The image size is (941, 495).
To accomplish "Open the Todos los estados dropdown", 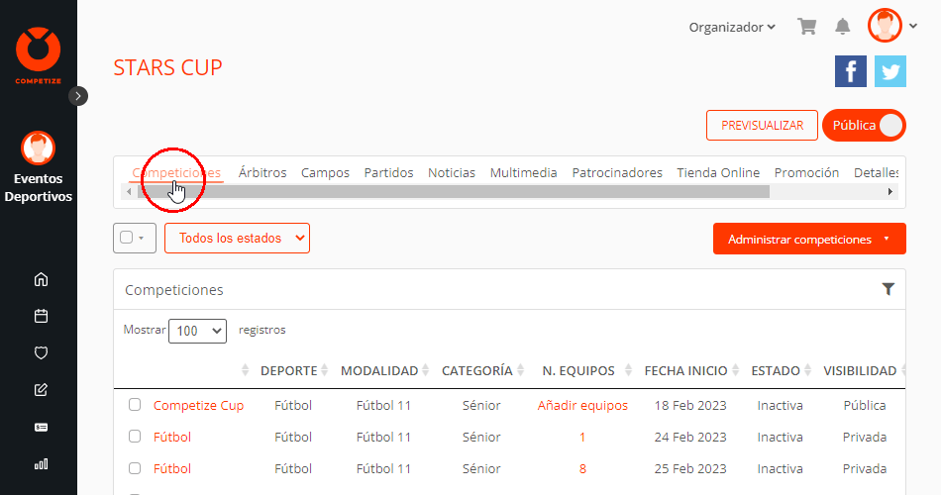I will click(237, 239).
